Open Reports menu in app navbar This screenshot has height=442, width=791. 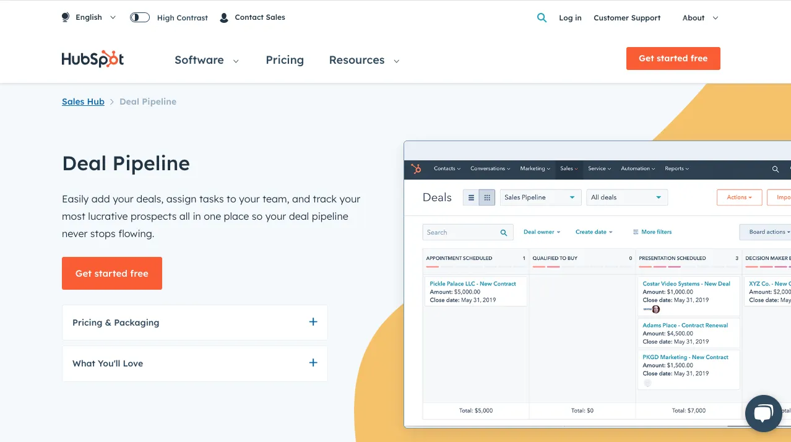pos(676,168)
